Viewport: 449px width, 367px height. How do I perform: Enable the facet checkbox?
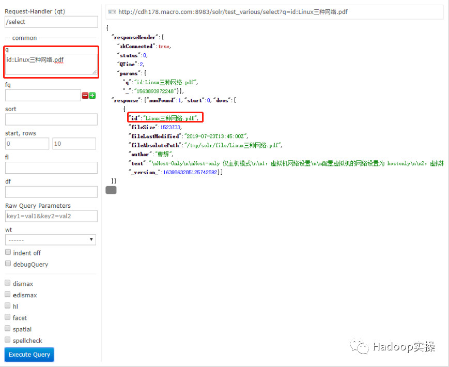(x=8, y=317)
